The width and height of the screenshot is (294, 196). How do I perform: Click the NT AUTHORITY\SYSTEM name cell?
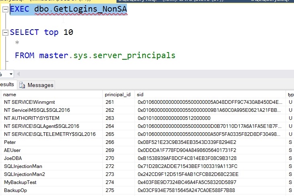[32, 118]
